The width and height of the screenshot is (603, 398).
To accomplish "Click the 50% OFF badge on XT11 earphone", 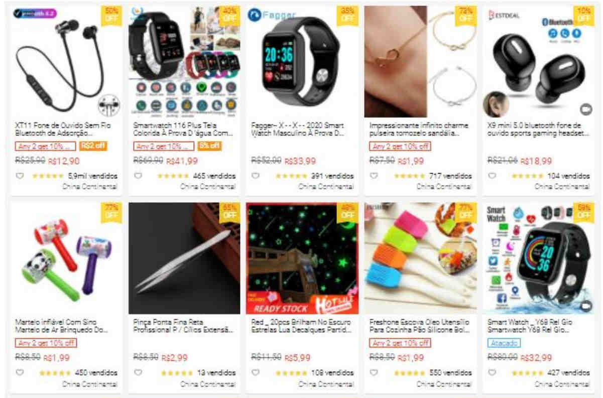I will coord(111,15).
